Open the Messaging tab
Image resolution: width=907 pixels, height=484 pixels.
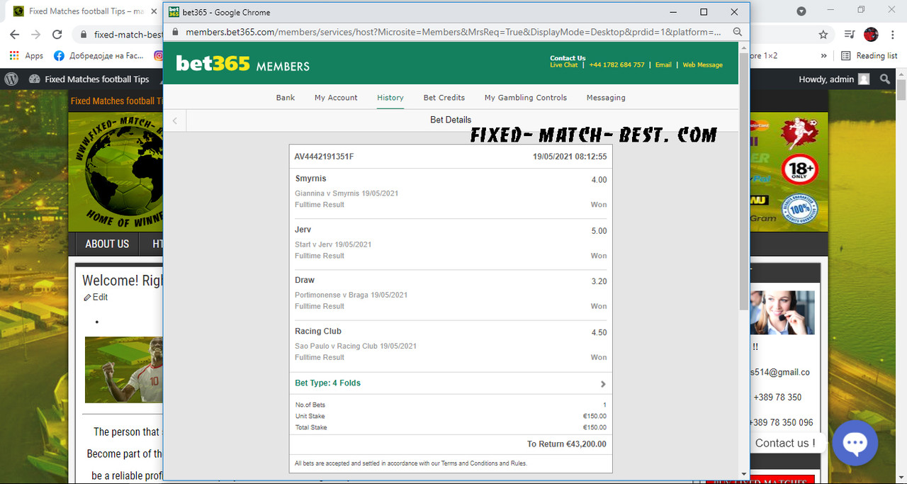coord(606,98)
